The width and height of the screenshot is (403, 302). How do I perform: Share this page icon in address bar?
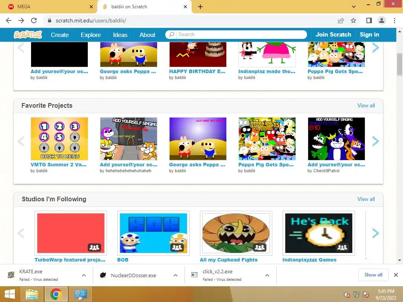point(341,20)
